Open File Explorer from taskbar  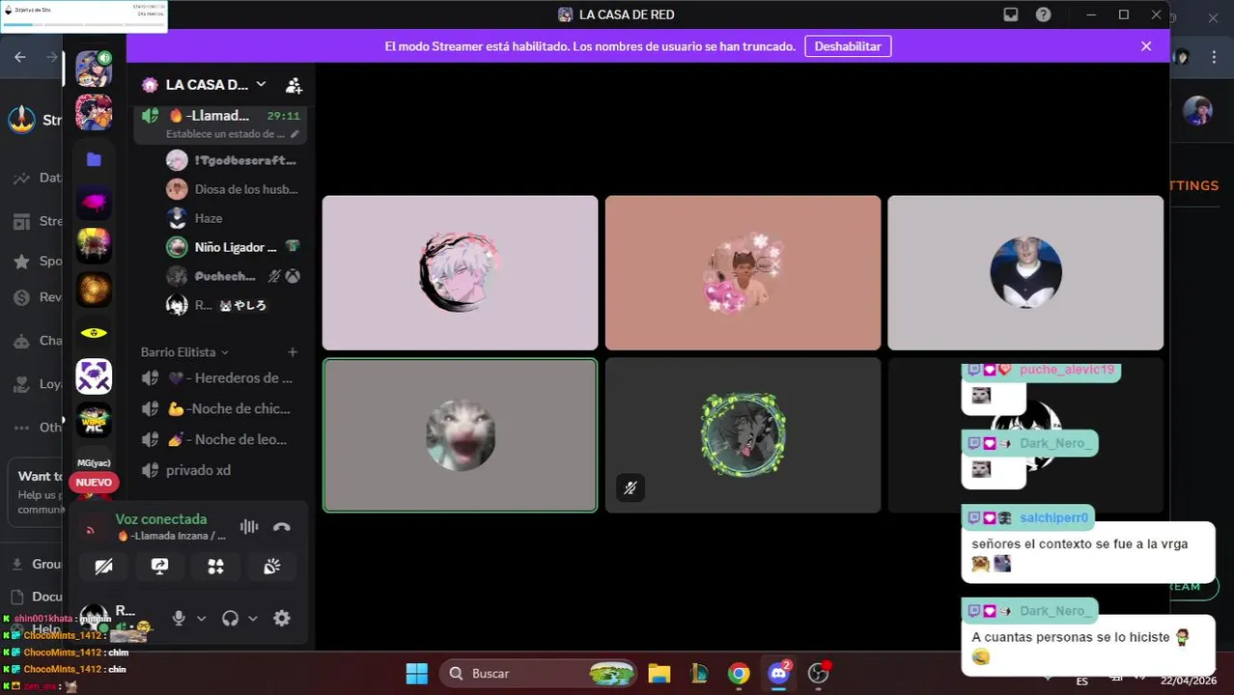659,674
